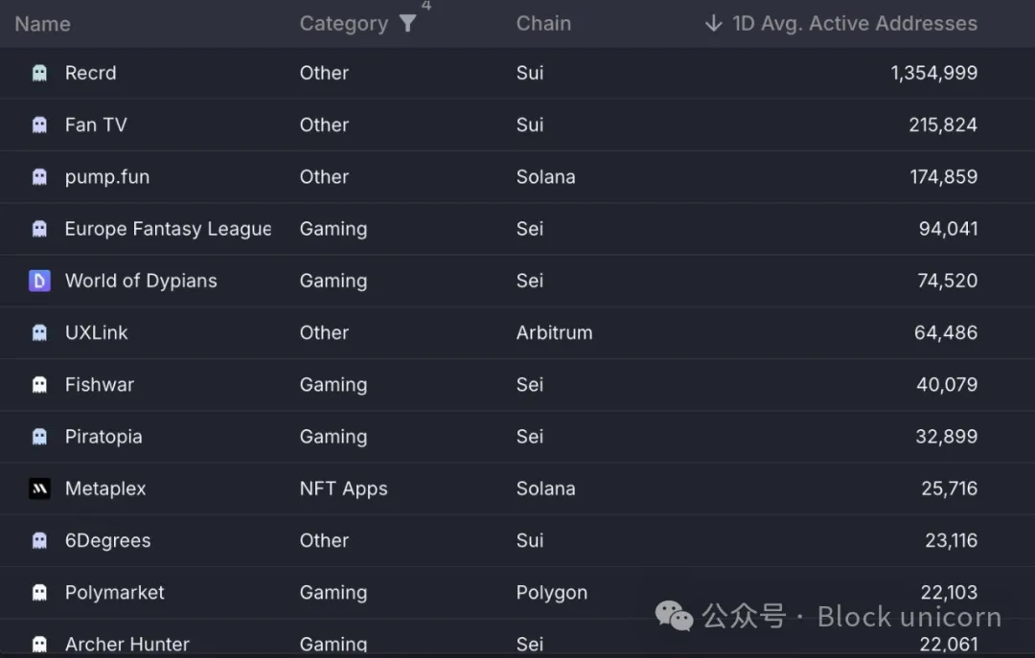Click the UXLink ghost icon

click(39, 333)
